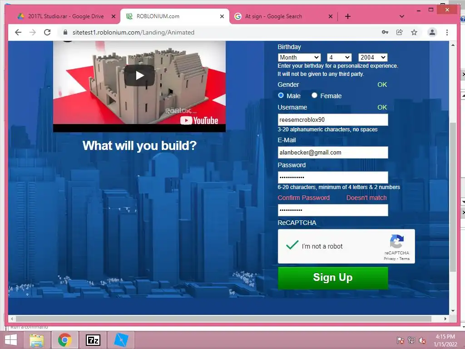The height and width of the screenshot is (349, 465).
Task: Open File Explorer from taskbar
Action: coord(37,340)
